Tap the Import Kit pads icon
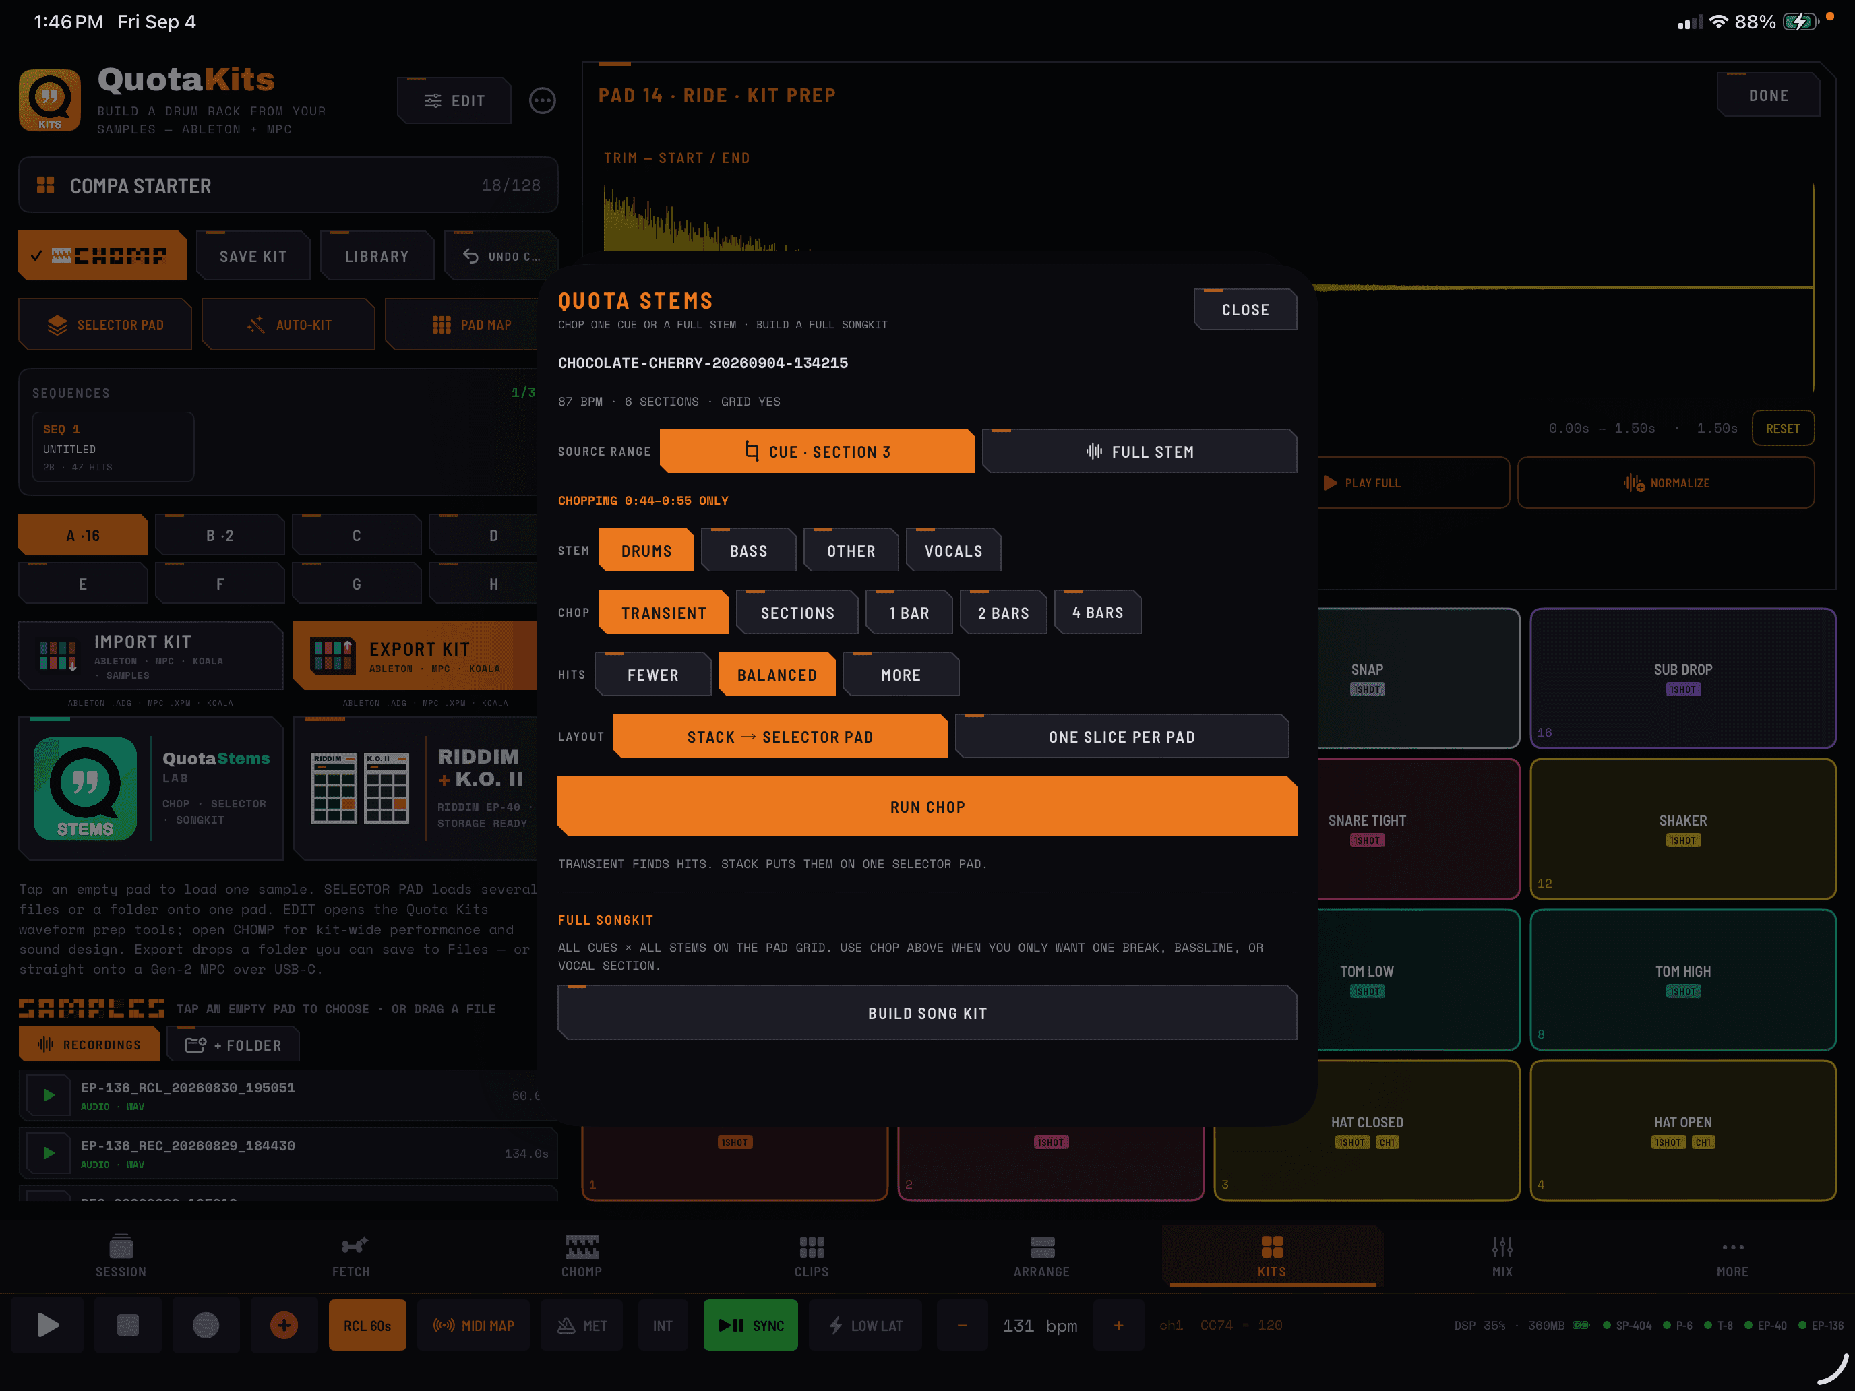 [x=58, y=655]
